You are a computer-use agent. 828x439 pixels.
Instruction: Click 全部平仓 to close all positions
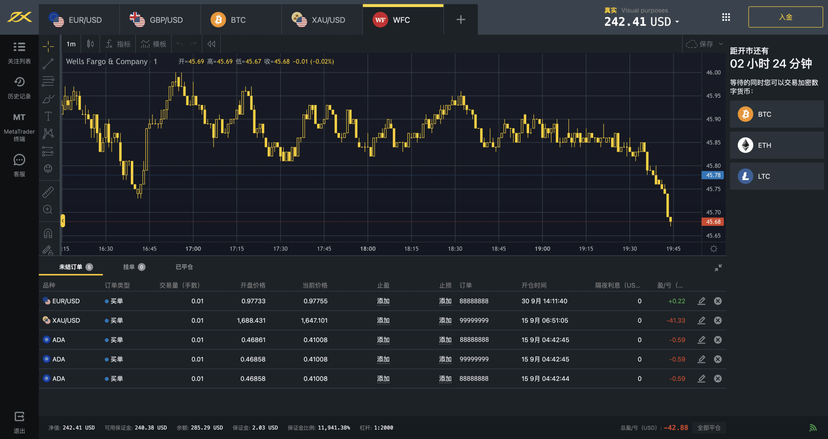click(709, 427)
